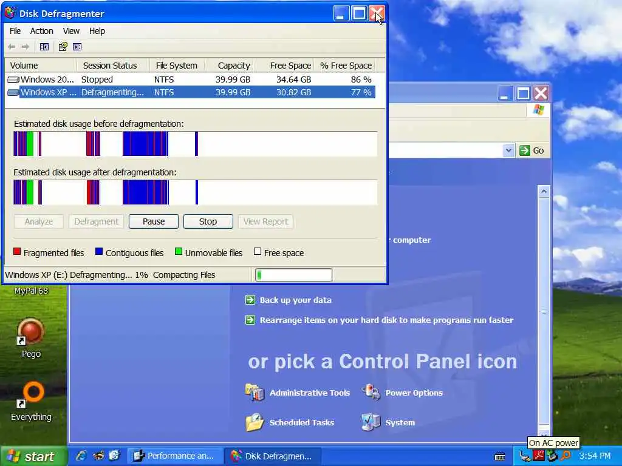Open the View menu
Image resolution: width=622 pixels, height=466 pixels.
pos(71,31)
